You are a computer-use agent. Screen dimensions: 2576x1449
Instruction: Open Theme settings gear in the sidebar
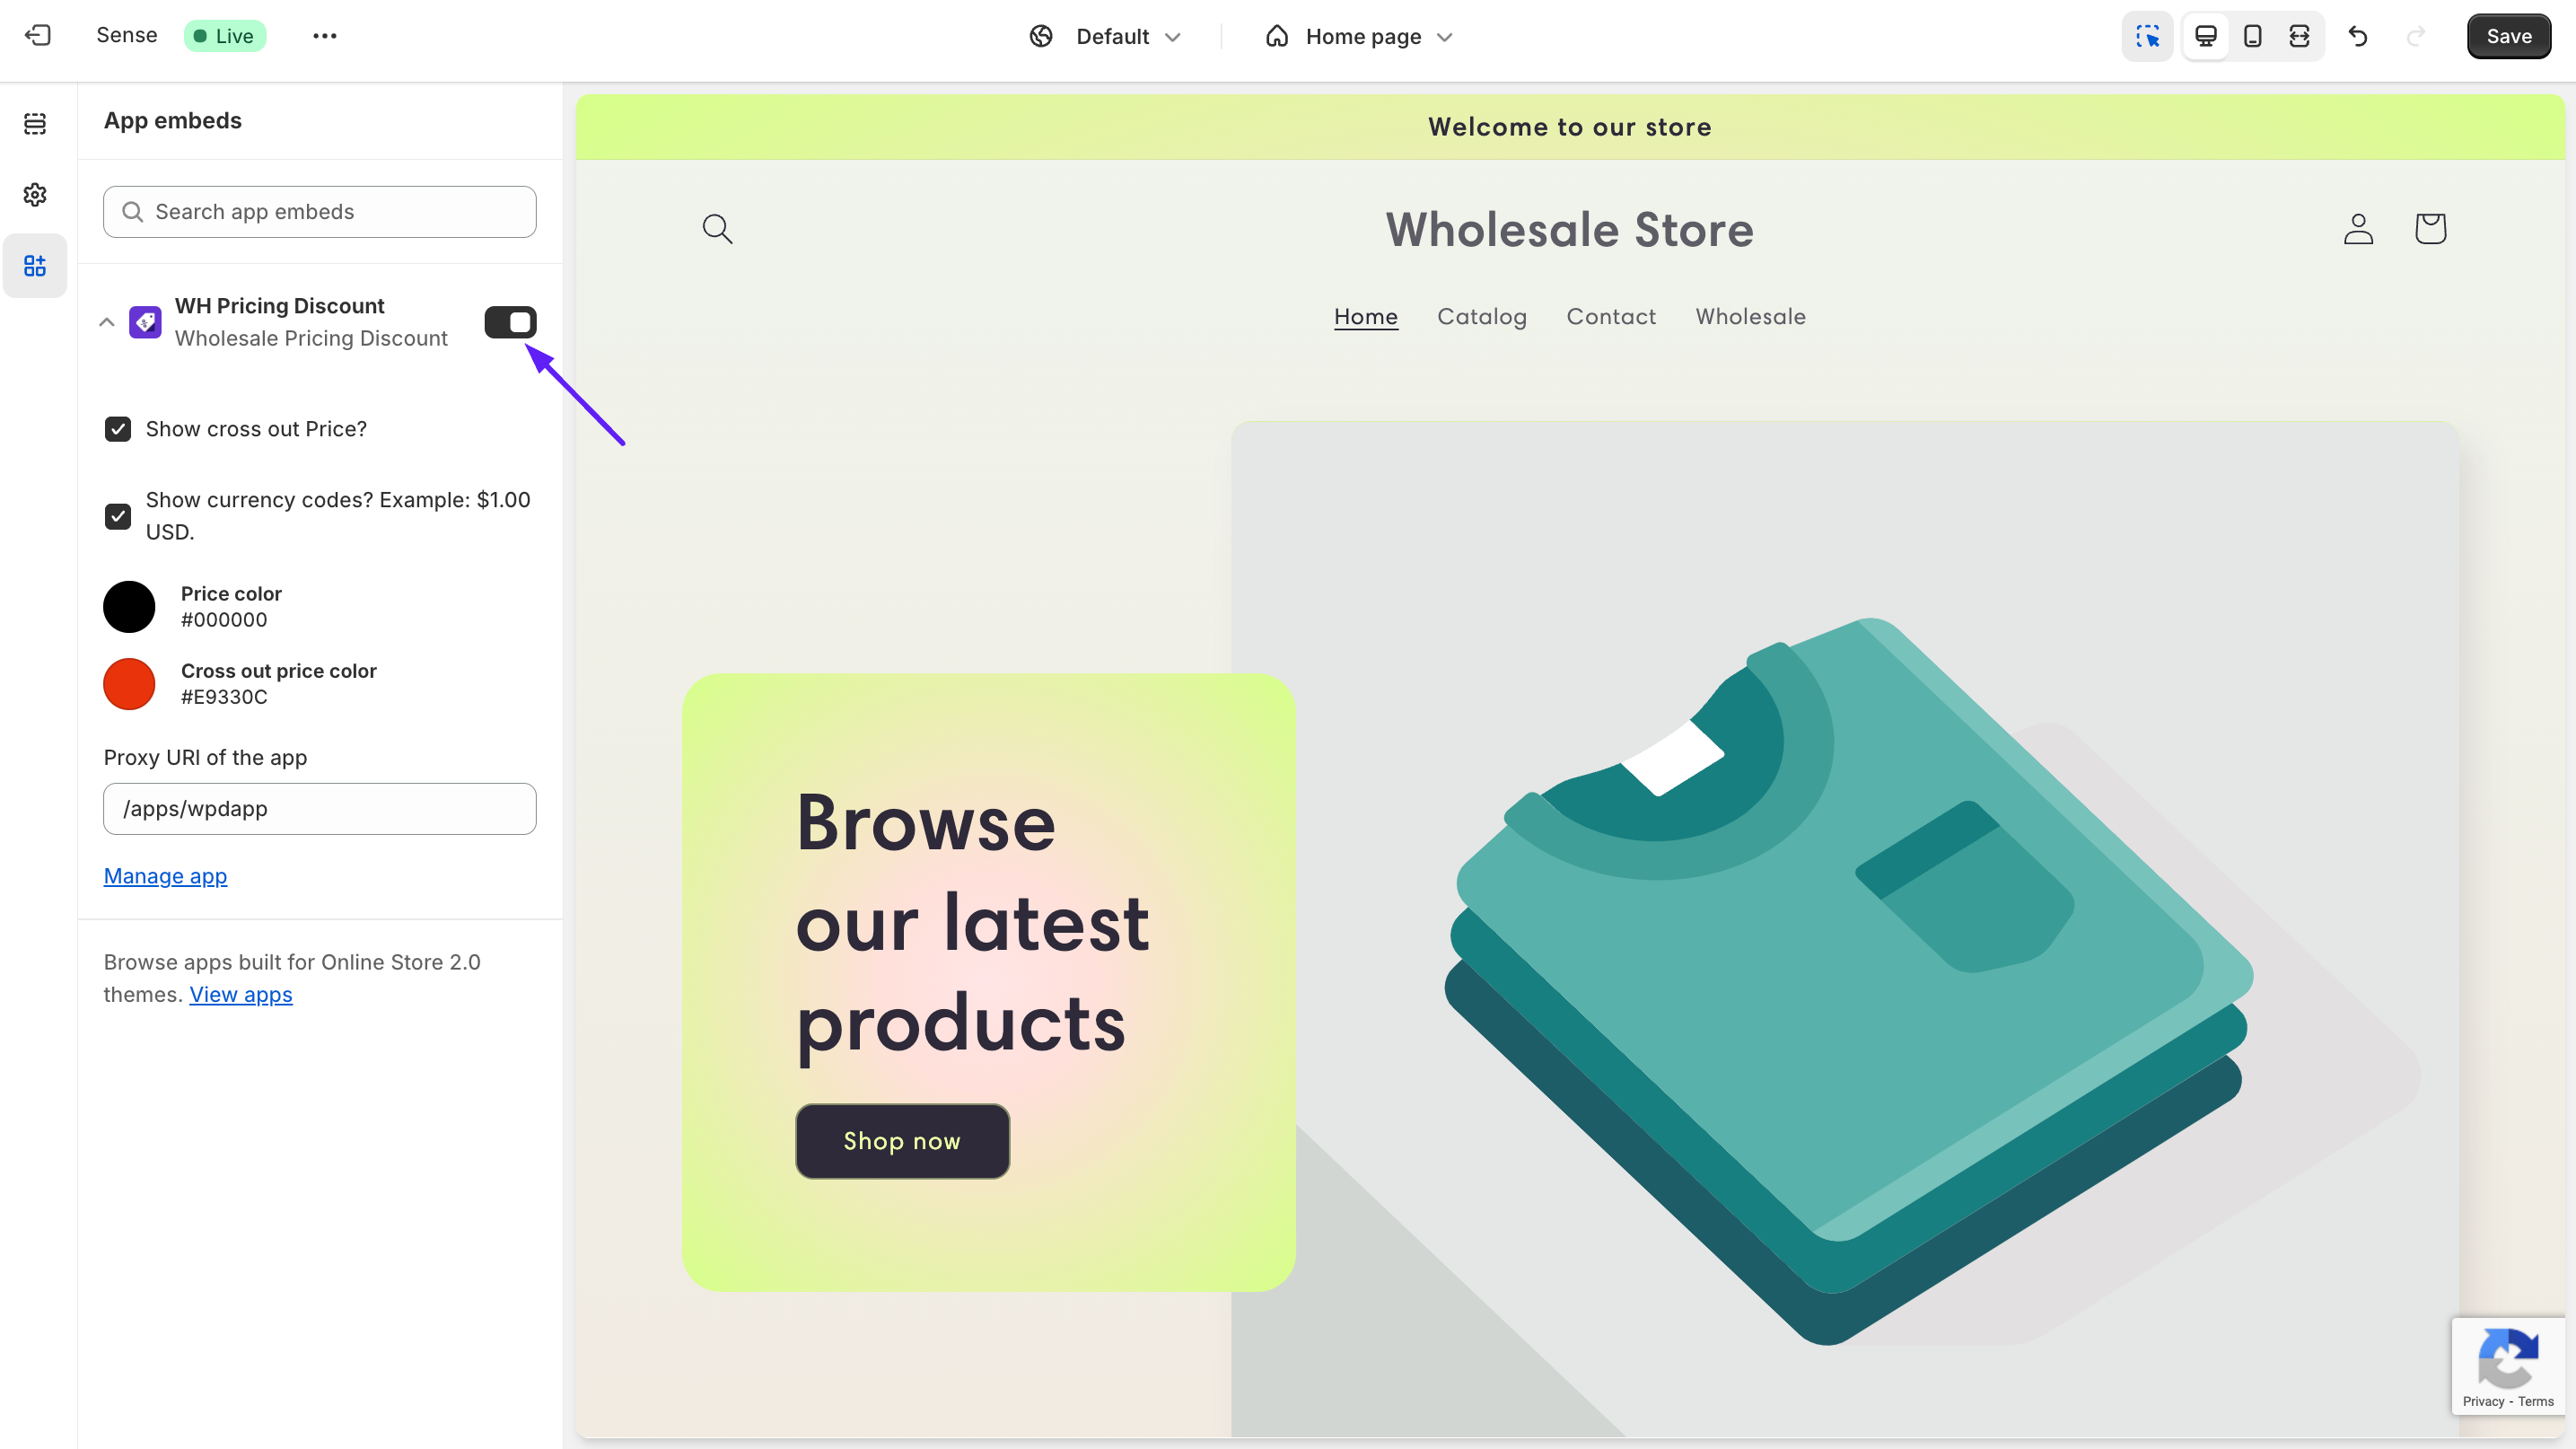pyautogui.click(x=35, y=195)
